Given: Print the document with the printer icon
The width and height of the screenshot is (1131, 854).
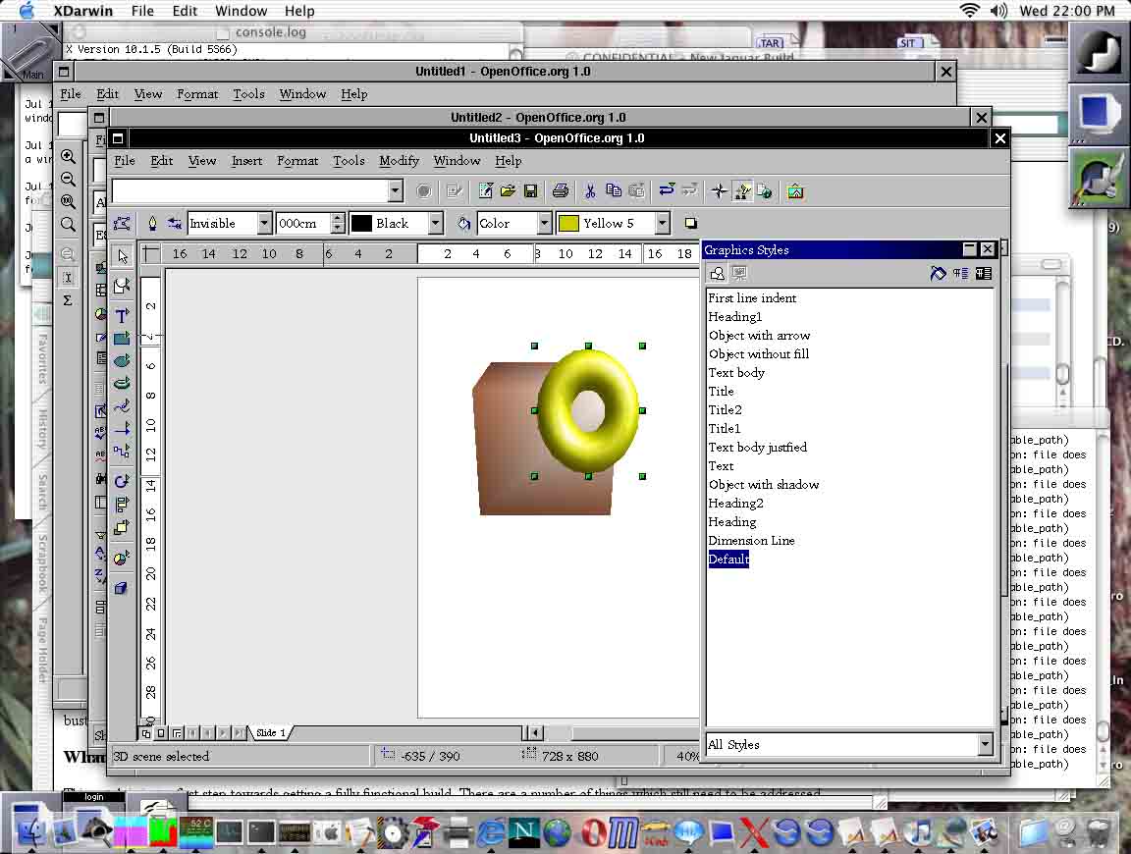Looking at the screenshot, I should click(x=561, y=191).
